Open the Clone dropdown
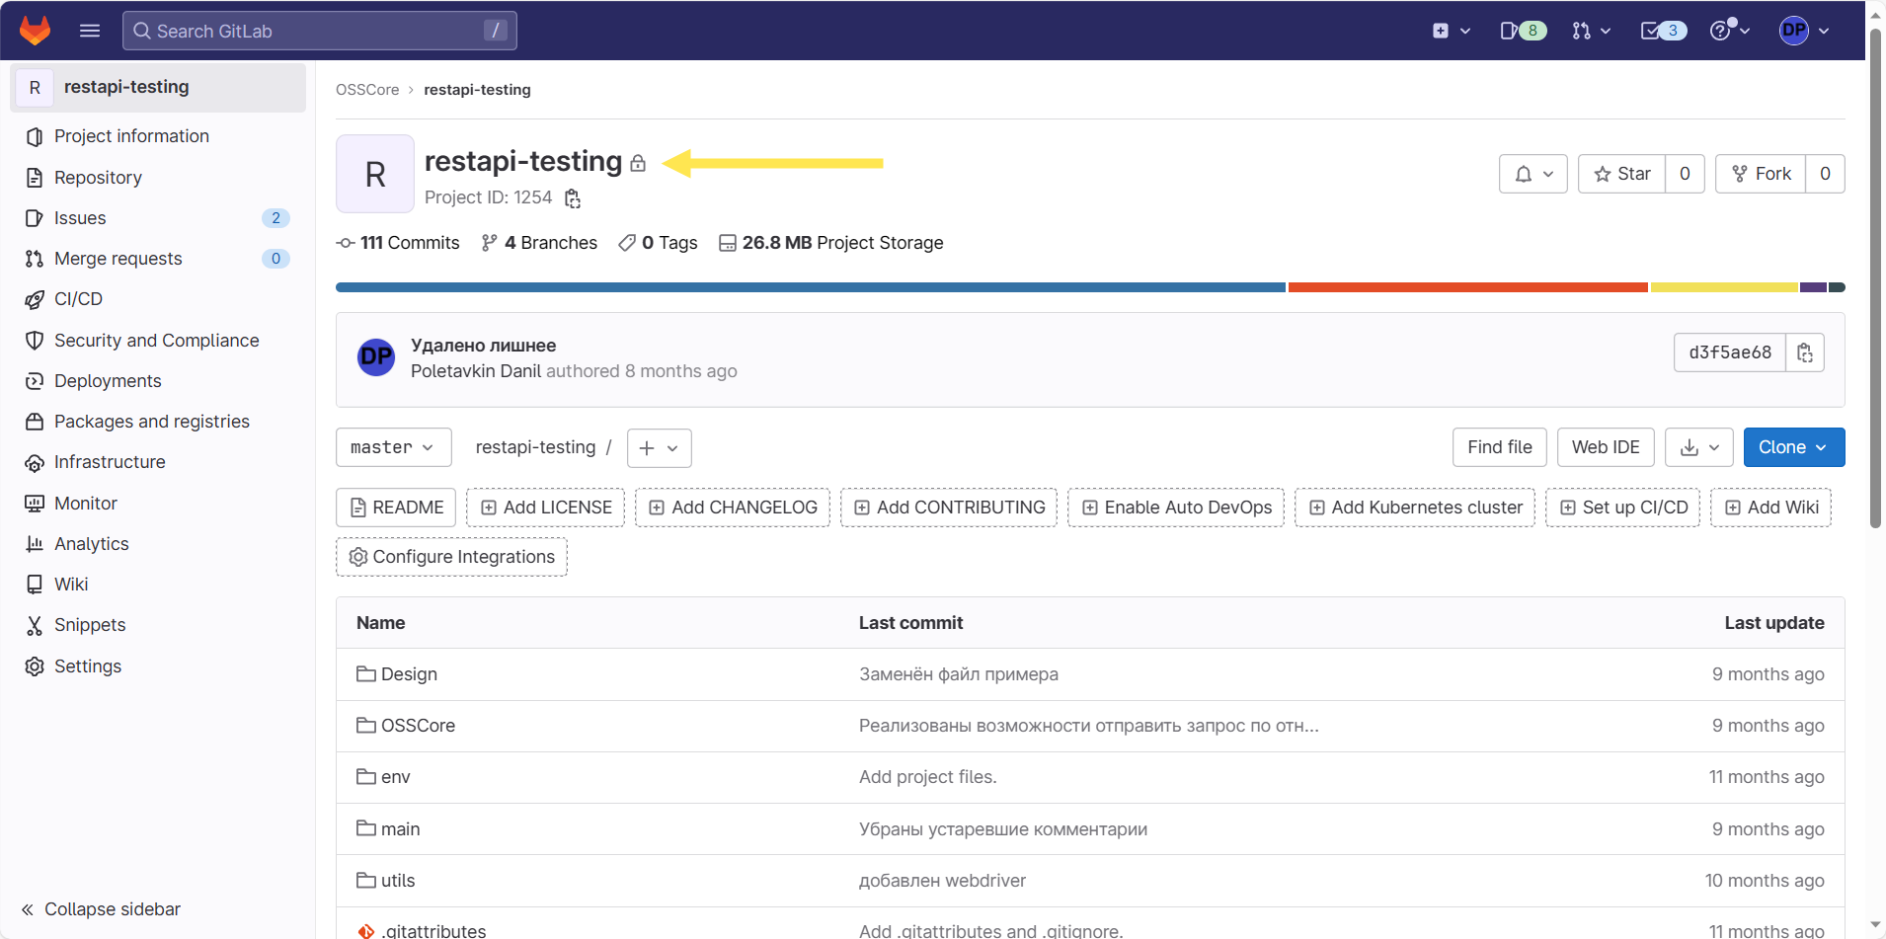The image size is (1886, 939). click(x=1794, y=447)
